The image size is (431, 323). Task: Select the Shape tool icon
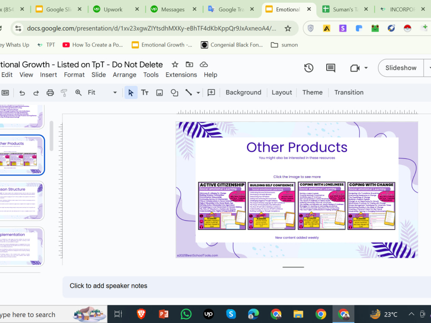174,93
